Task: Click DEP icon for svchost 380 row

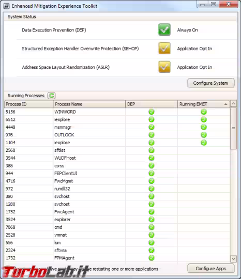Action: 152,196
